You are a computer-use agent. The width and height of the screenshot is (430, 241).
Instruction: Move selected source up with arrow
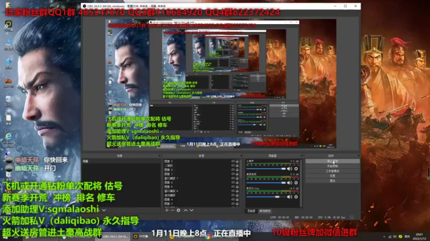(185, 210)
